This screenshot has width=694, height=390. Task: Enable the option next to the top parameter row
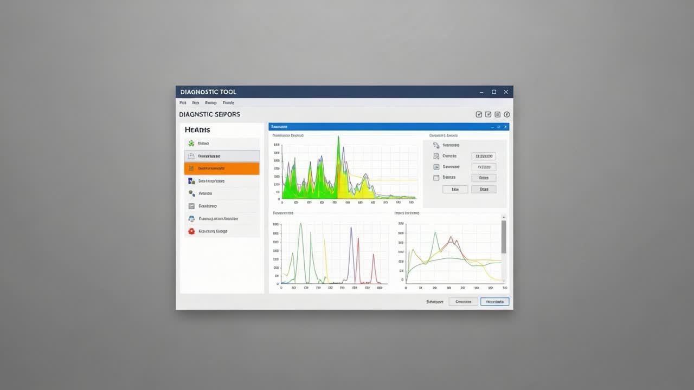pos(436,145)
